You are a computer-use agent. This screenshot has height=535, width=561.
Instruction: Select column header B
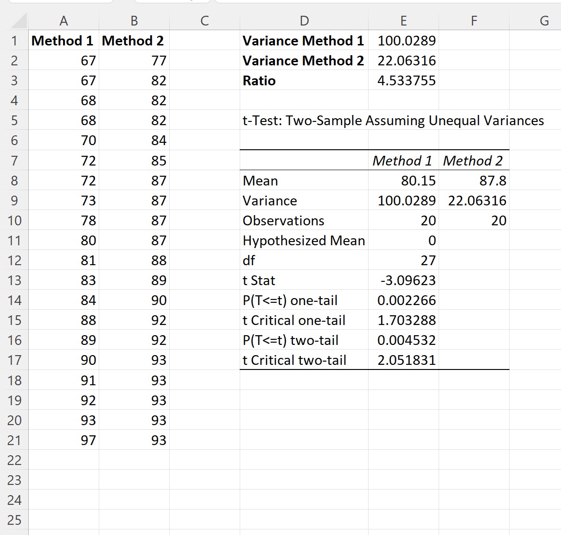click(134, 21)
